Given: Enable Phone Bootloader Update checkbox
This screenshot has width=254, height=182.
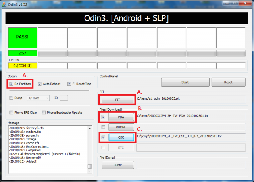Looking at the screenshot, I should tap(44, 113).
